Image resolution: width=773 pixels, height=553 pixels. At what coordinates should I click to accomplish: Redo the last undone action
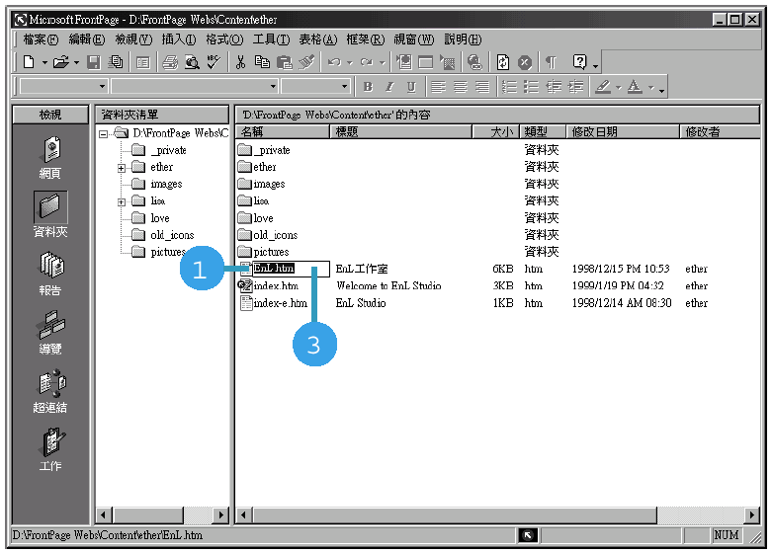[367, 62]
